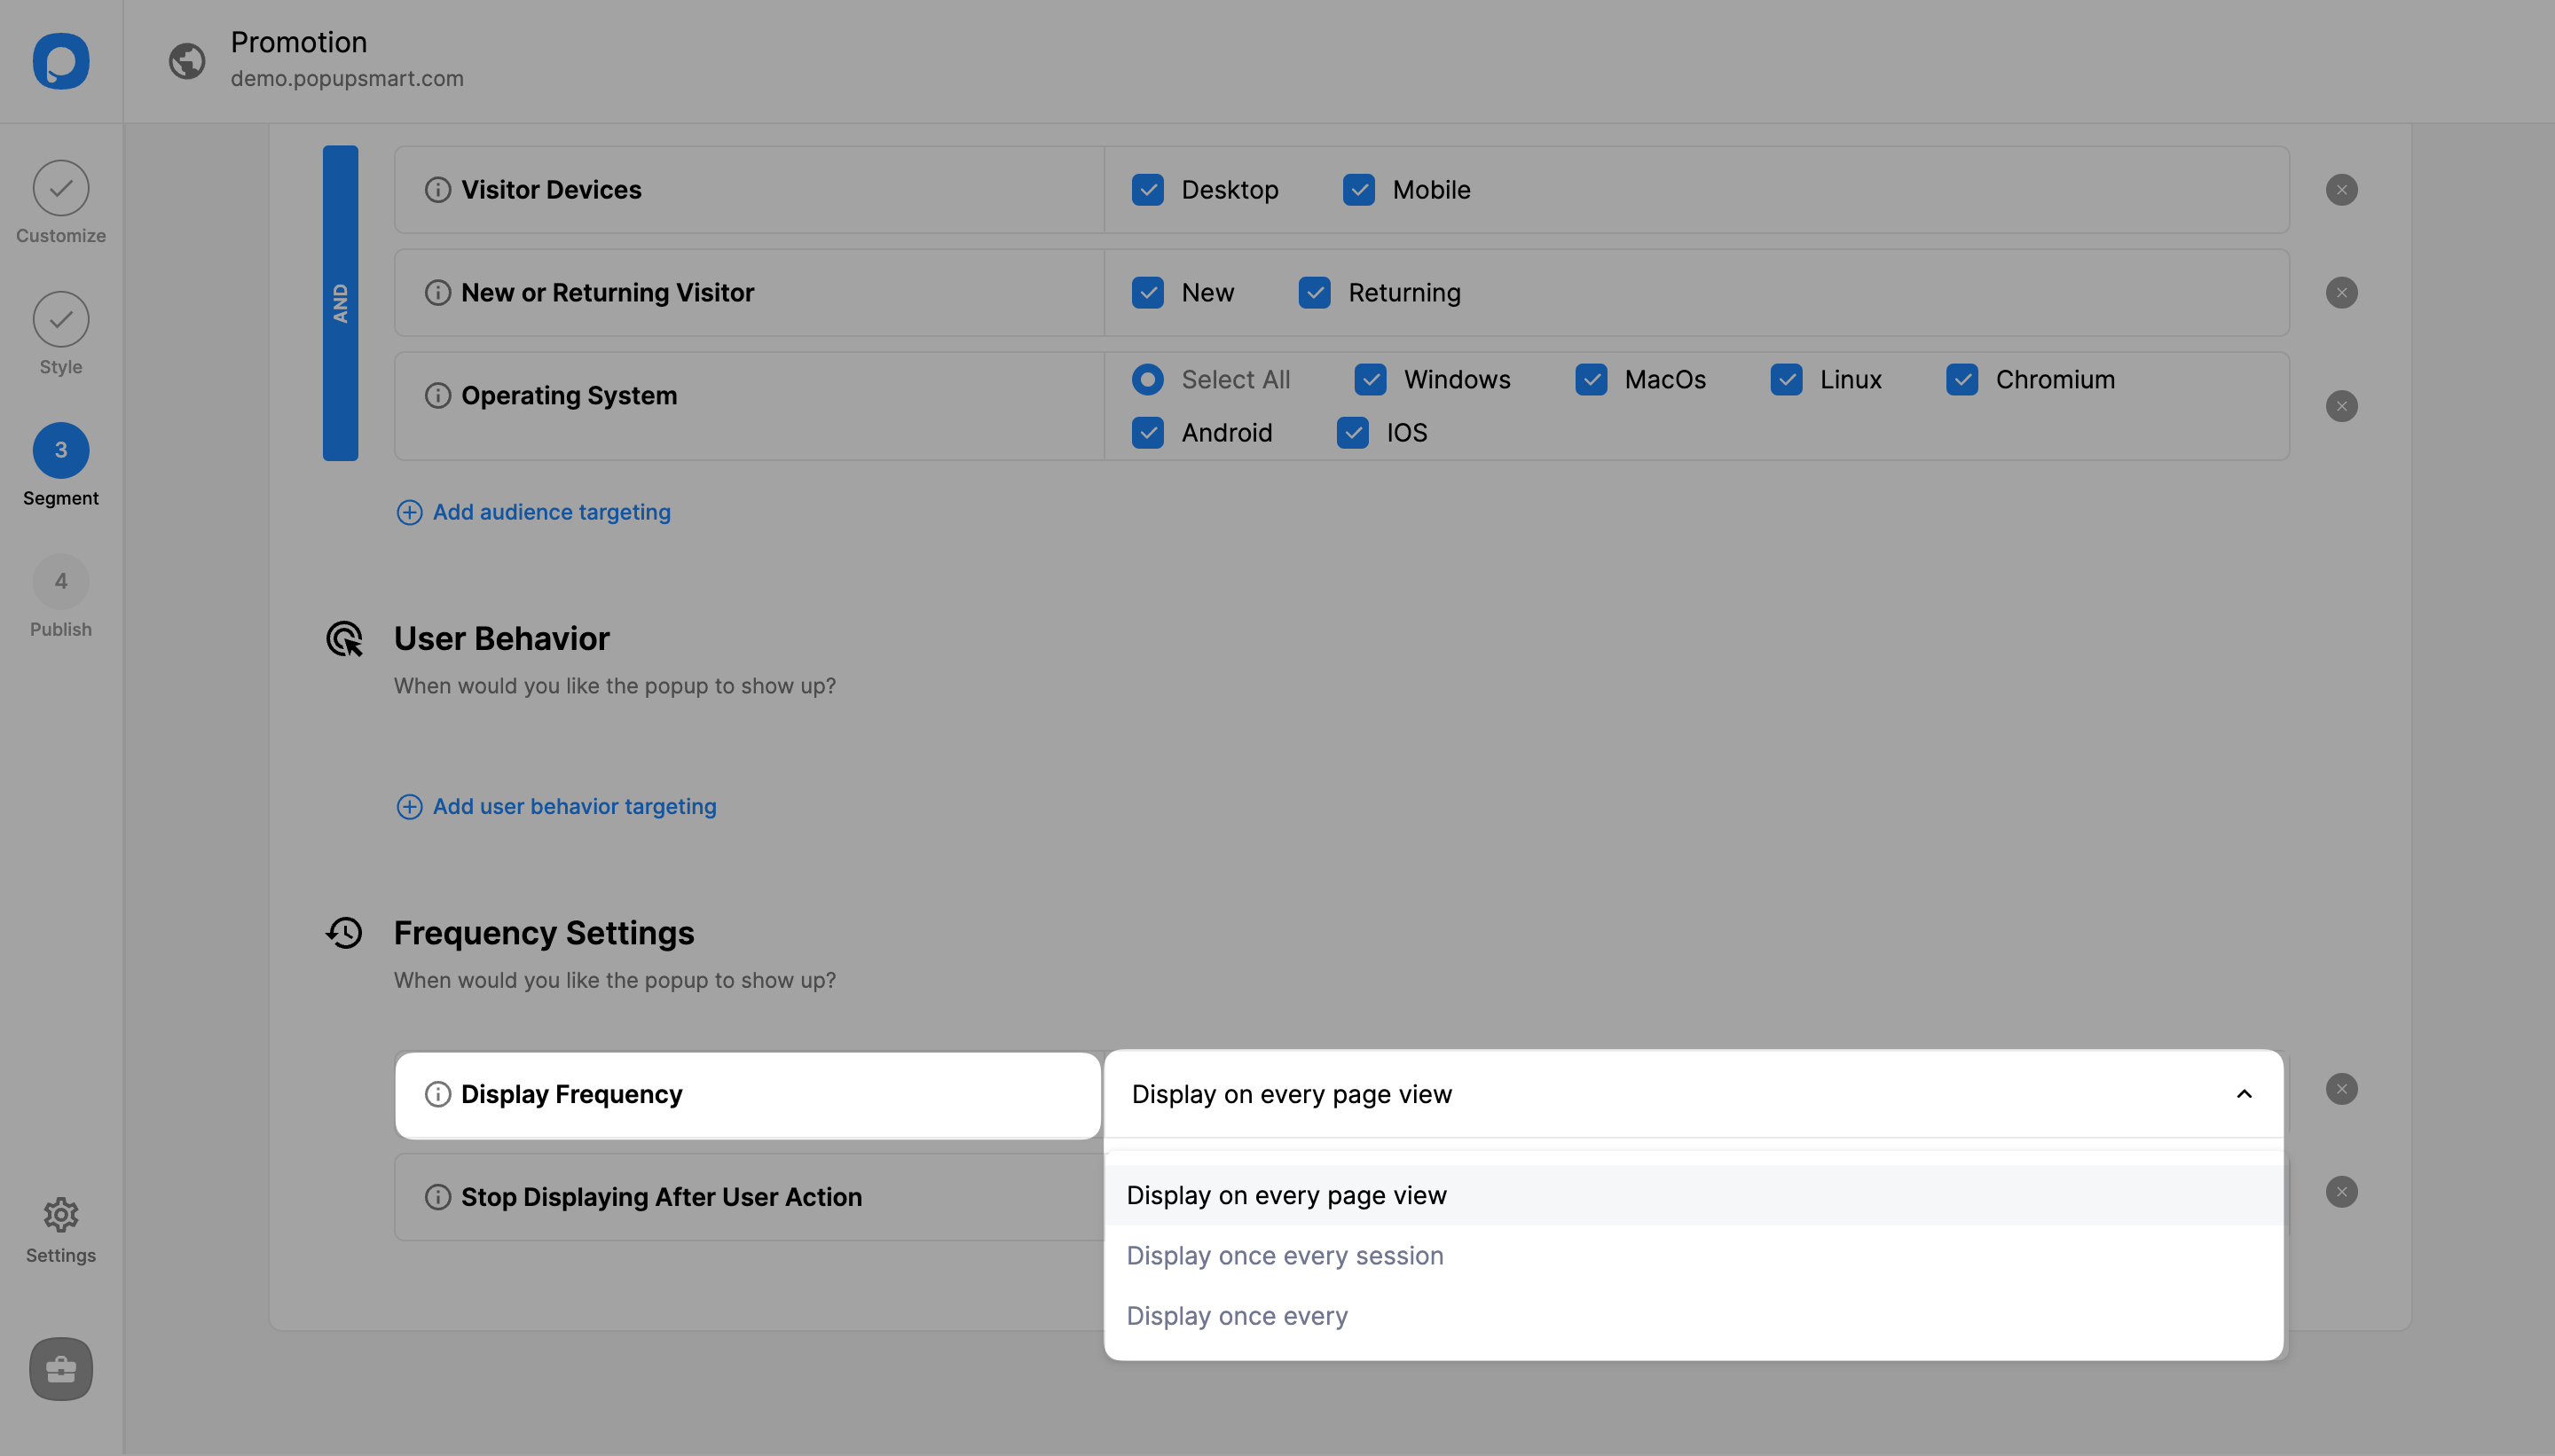Click info icon beside Operating System

tap(437, 395)
